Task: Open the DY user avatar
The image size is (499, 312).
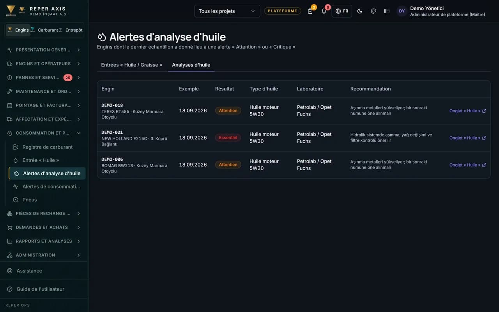Action: click(402, 11)
